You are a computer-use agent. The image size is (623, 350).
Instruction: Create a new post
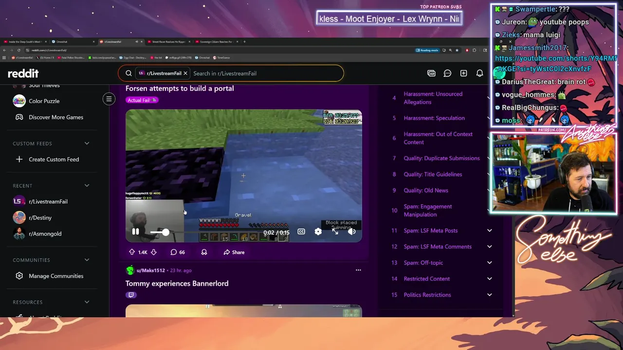pyautogui.click(x=463, y=73)
